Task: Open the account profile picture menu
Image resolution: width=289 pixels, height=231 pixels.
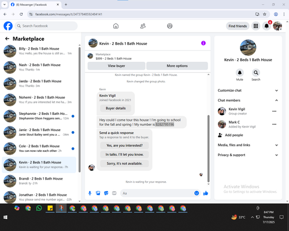Action: tap(277, 26)
